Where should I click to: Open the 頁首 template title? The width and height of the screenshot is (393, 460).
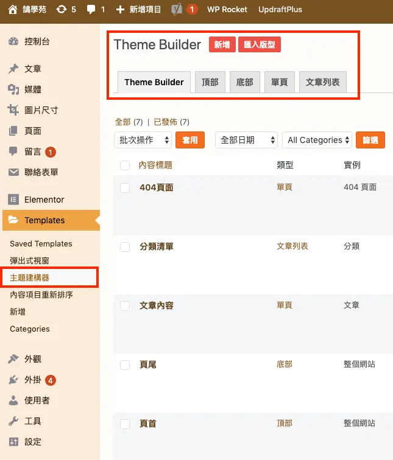pyautogui.click(x=148, y=423)
